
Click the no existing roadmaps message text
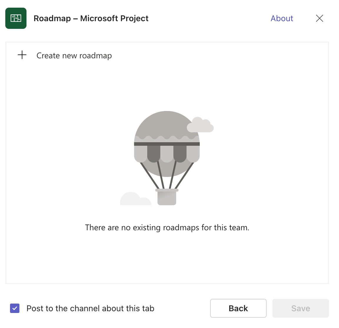pos(167,227)
